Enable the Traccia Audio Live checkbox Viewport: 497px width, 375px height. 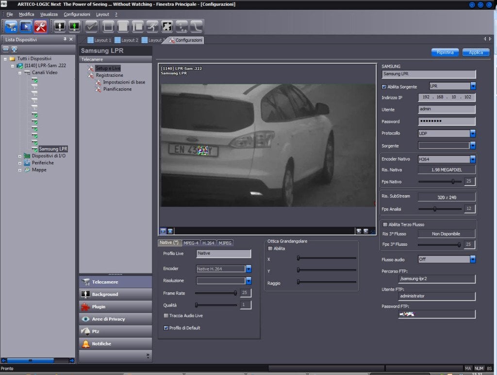pos(166,316)
